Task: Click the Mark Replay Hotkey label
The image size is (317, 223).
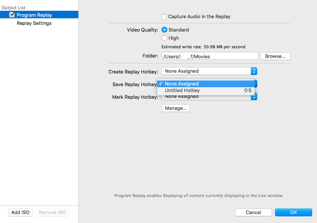Action: tap(135, 97)
